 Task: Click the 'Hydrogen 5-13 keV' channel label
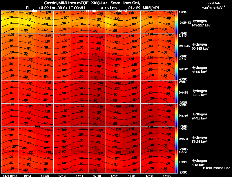(x=199, y=163)
